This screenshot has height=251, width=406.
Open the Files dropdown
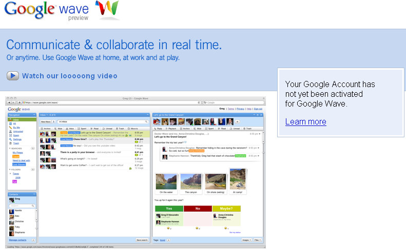click(x=257, y=240)
